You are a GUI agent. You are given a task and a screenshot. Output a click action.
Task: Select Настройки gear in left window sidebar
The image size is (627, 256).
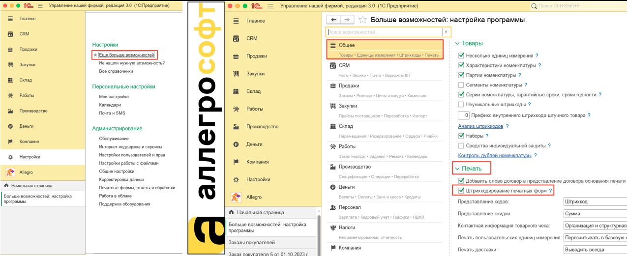[x=10, y=157]
